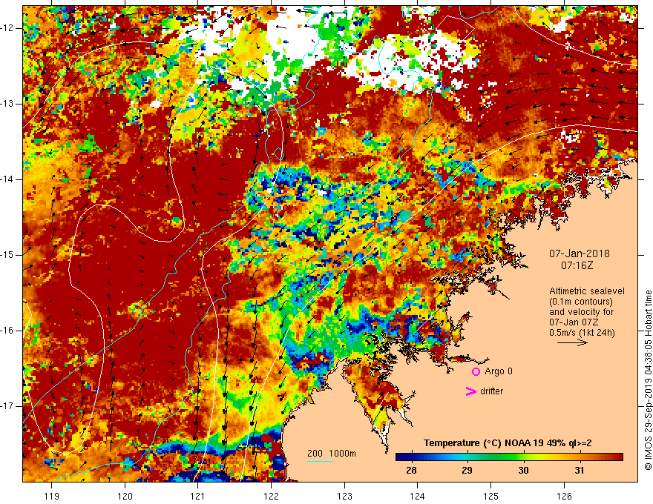Click the temperature color bar
This screenshot has width=653, height=504.
pos(509,457)
